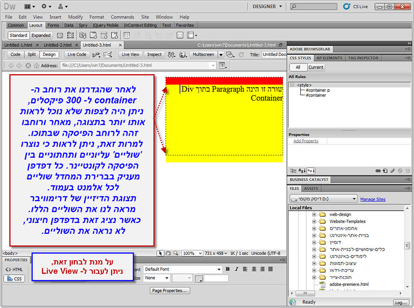
Task: Click the Preview in browser globe icon
Action: (183, 54)
